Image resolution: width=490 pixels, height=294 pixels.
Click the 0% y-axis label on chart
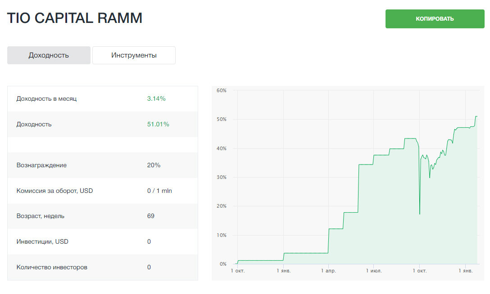point(223,264)
